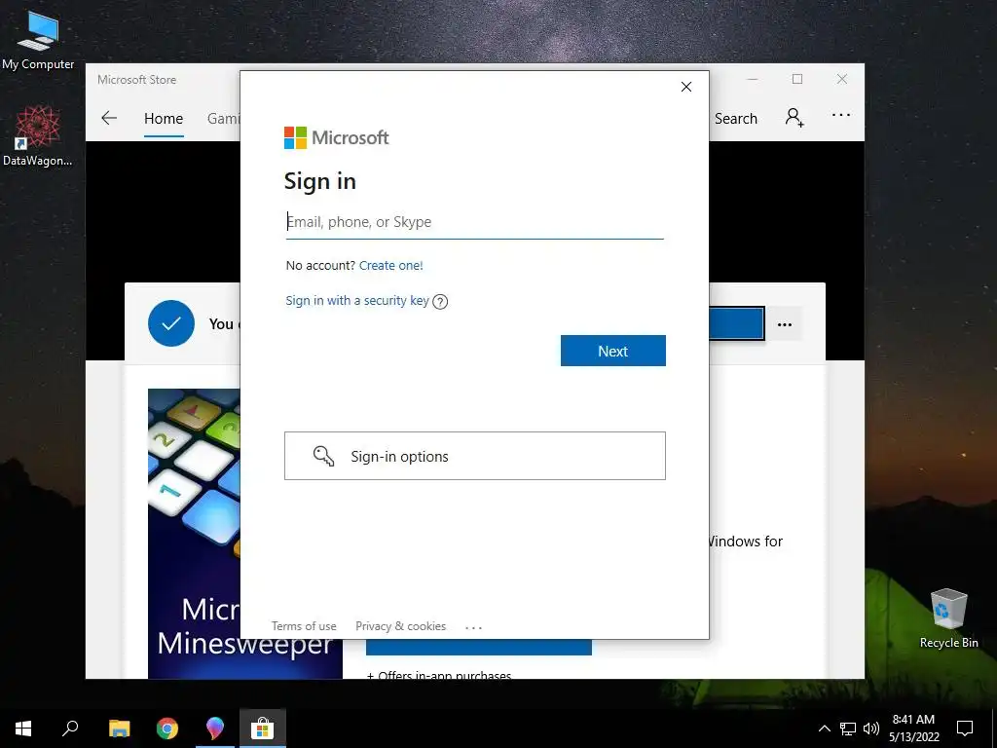The height and width of the screenshot is (748, 997).
Task: Click the blue checkmark circle icon
Action: [x=171, y=323]
